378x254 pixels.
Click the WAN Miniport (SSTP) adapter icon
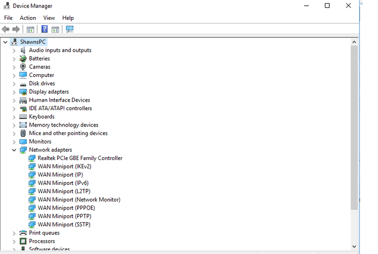click(x=32, y=225)
